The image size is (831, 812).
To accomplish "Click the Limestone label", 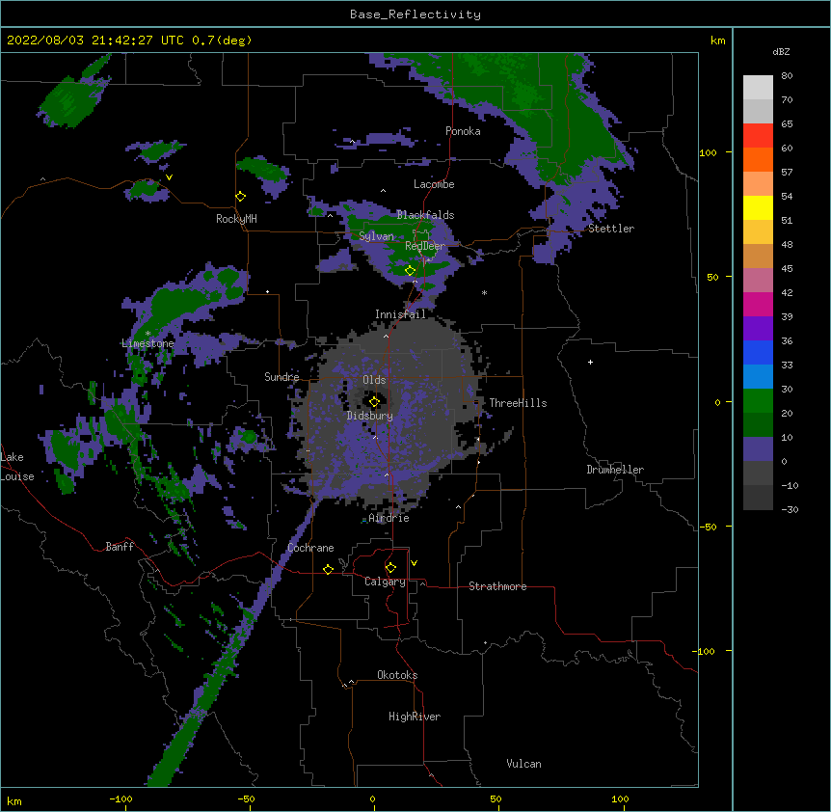I will point(147,343).
